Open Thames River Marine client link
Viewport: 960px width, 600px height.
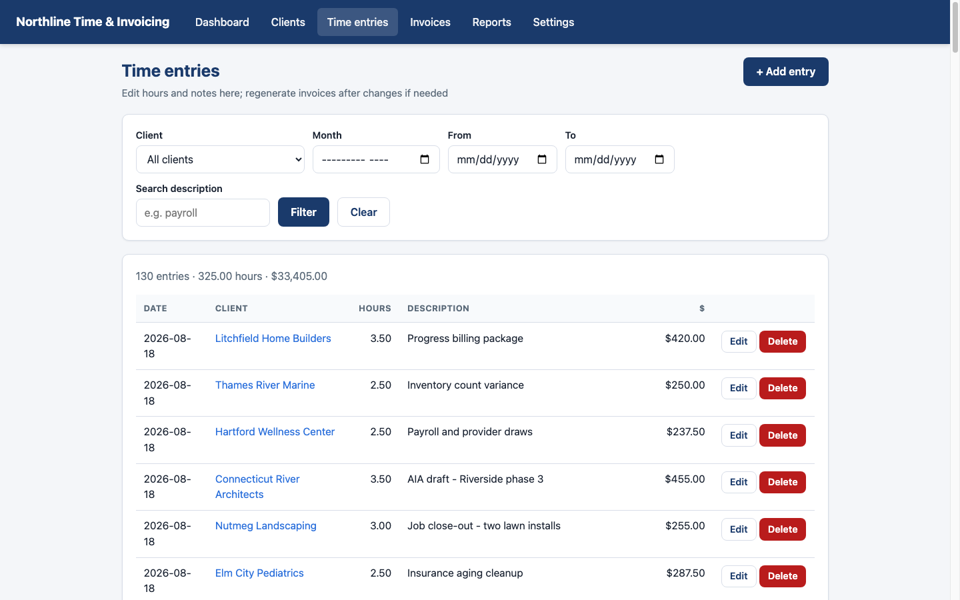pos(265,385)
